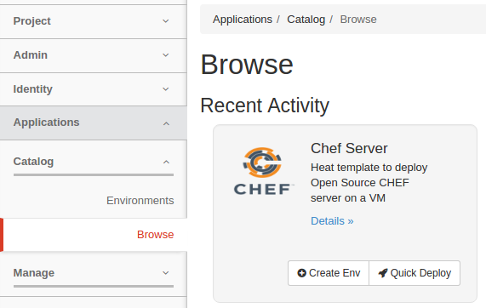Click the Browse page heading
This screenshot has height=308, width=486.
(x=247, y=65)
